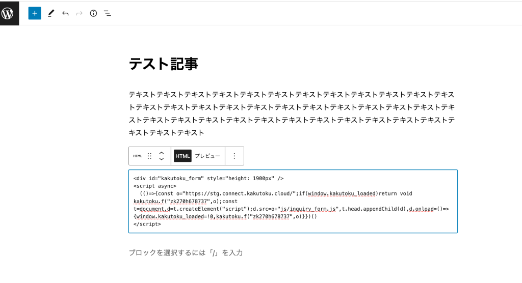The height and width of the screenshot is (283, 522).
Task: Click the テスト記事 post title
Action: 163,64
